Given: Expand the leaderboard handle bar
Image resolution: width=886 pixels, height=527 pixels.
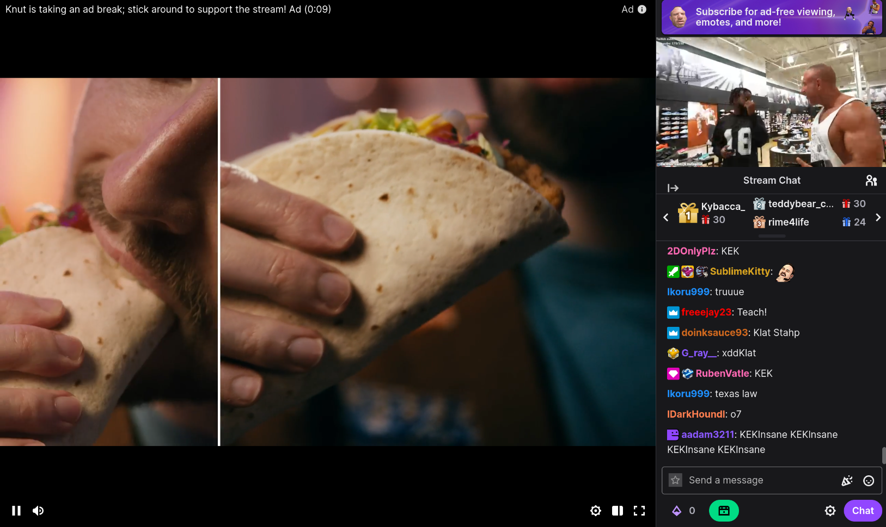Looking at the screenshot, I should [x=772, y=236].
